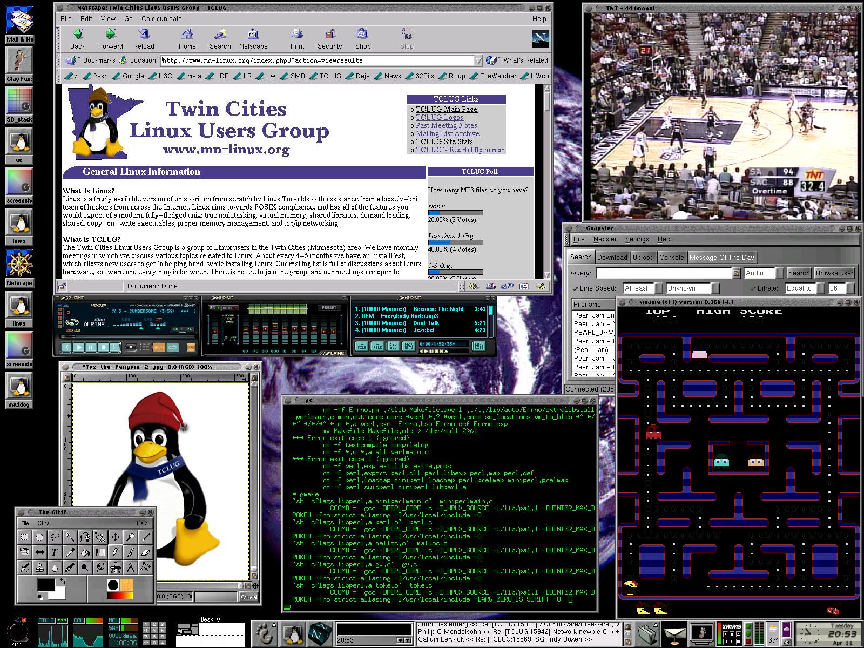Choose the GIMP color picker eyedropper

click(70, 552)
